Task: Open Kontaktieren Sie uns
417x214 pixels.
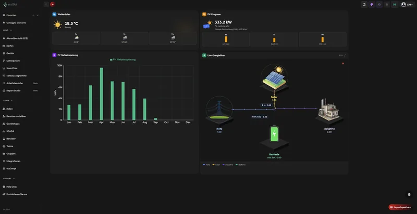Action: 17,194
